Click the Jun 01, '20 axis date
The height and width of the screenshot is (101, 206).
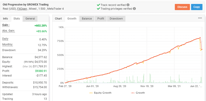click(92, 86)
